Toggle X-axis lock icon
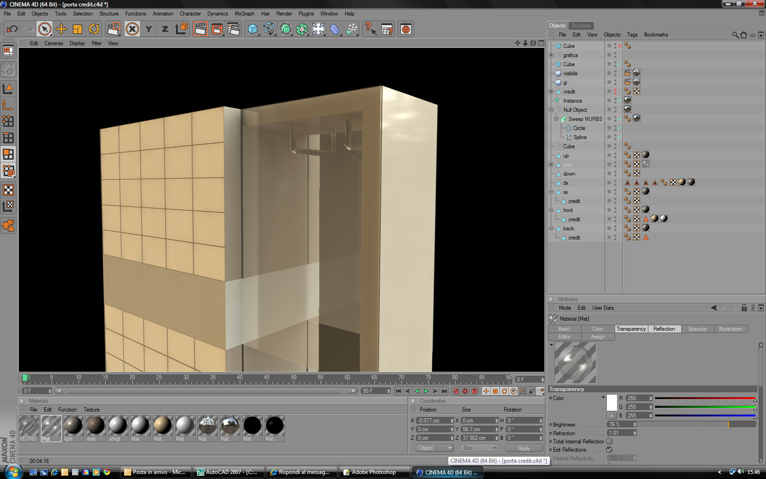This screenshot has height=479, width=766. pyautogui.click(x=132, y=29)
